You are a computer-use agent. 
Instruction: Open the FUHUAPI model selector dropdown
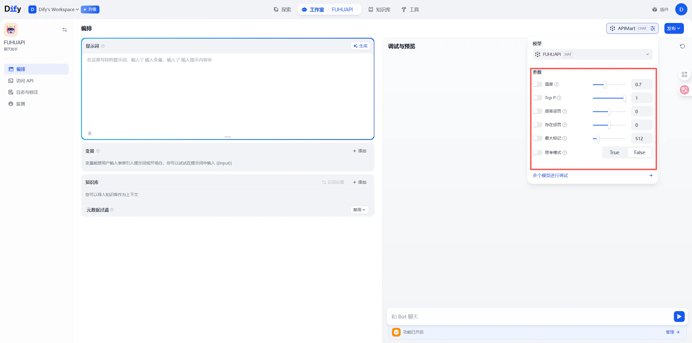point(593,54)
